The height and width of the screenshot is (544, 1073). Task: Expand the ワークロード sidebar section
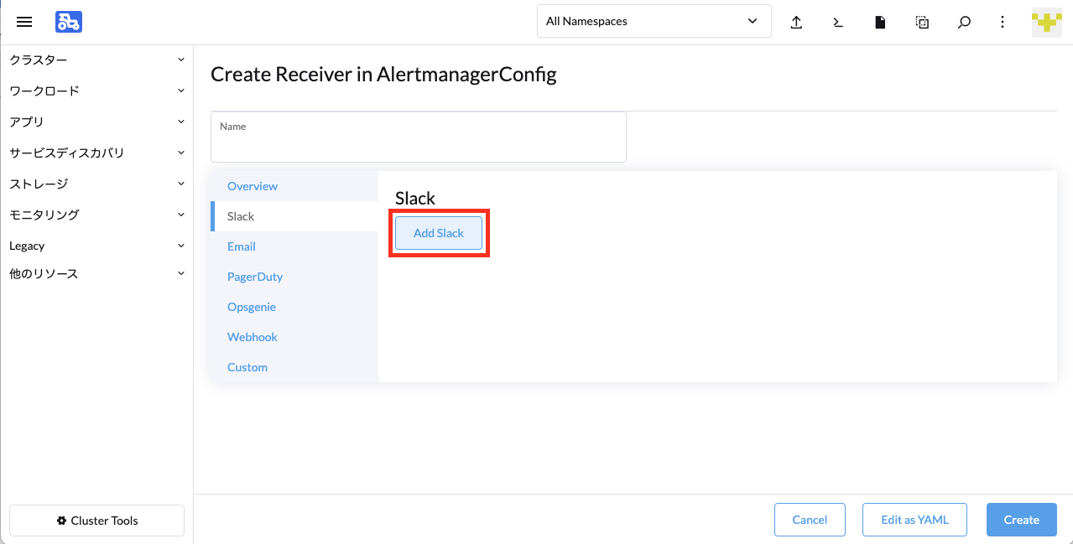[x=96, y=91]
